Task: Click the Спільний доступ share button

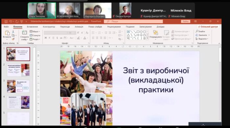Action: pyautogui.click(x=208, y=27)
